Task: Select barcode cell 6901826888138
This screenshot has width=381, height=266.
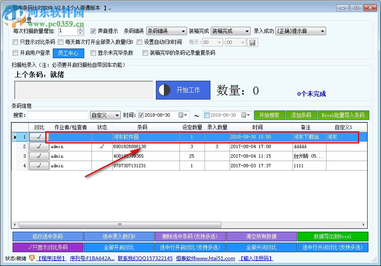Action: coord(146,146)
